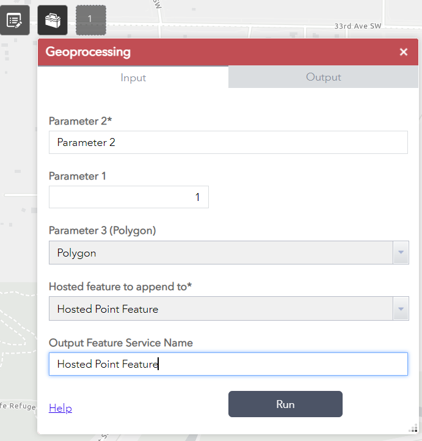422x441 pixels.
Task: Open the Edit widget icon
Action: (14, 20)
